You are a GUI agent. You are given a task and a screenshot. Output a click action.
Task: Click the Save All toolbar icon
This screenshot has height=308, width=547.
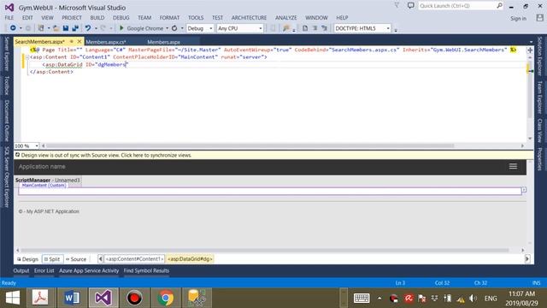coord(75,28)
